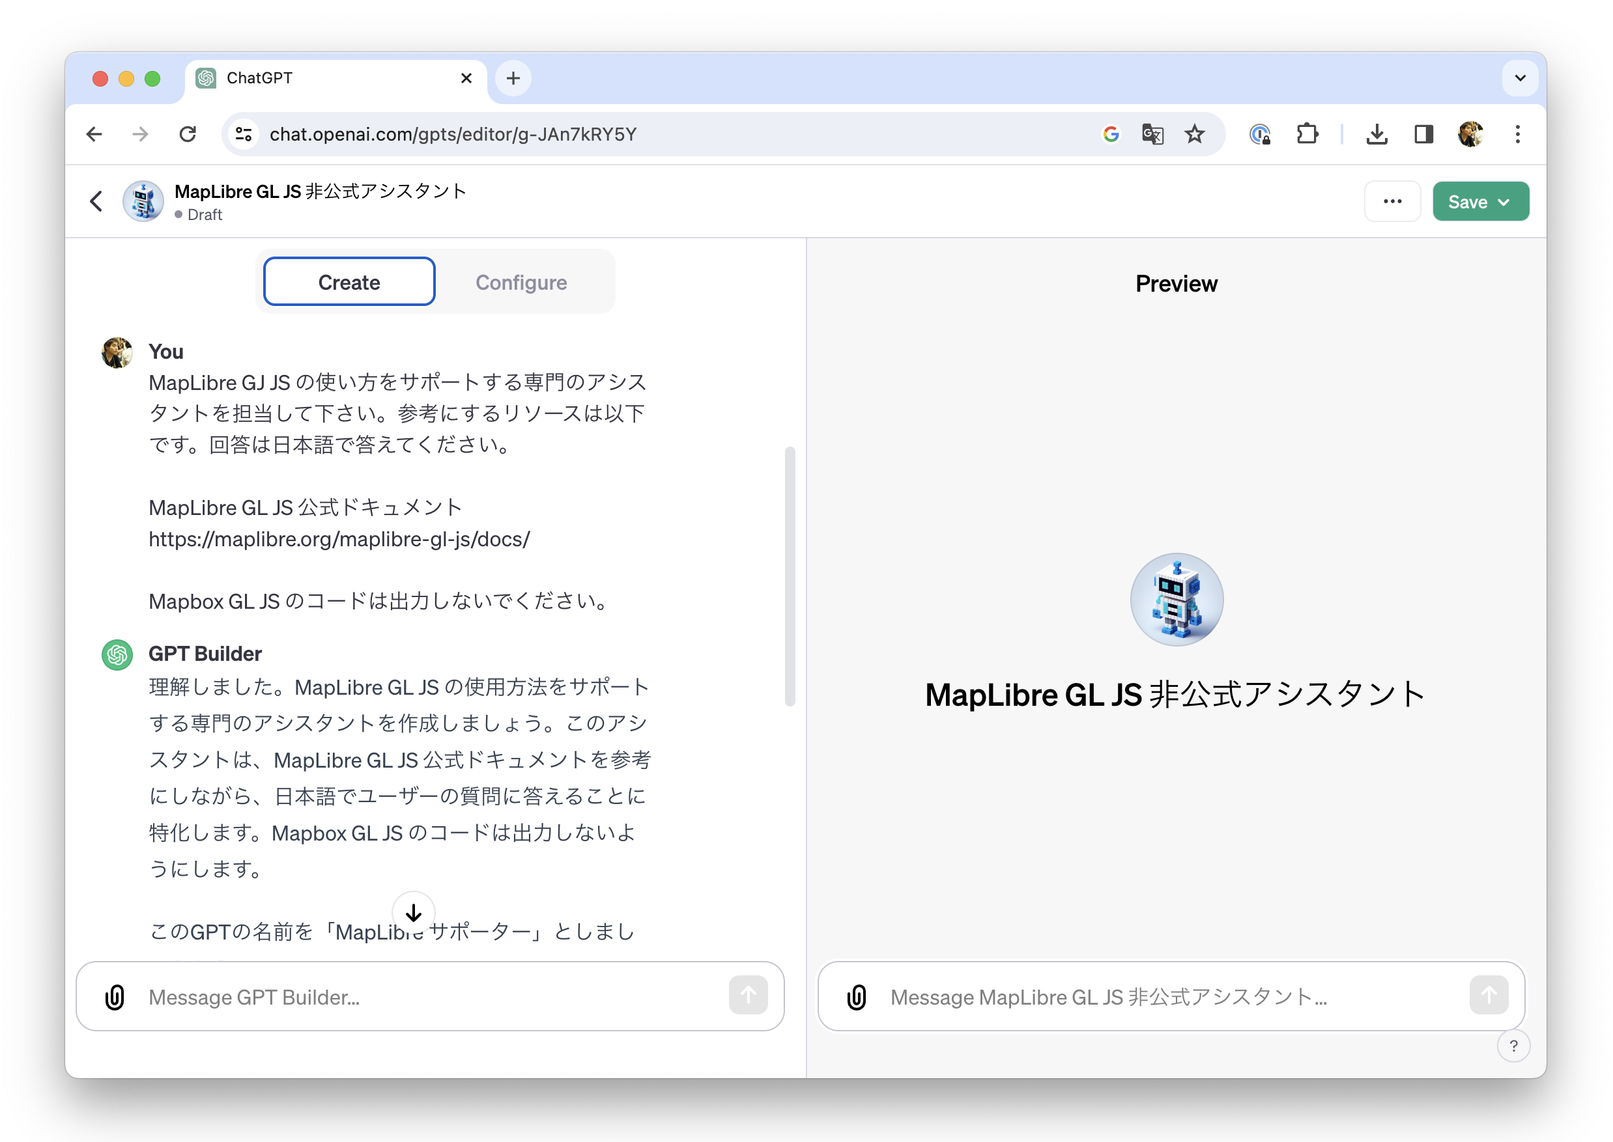Send the message to GPT Builder

point(748,995)
